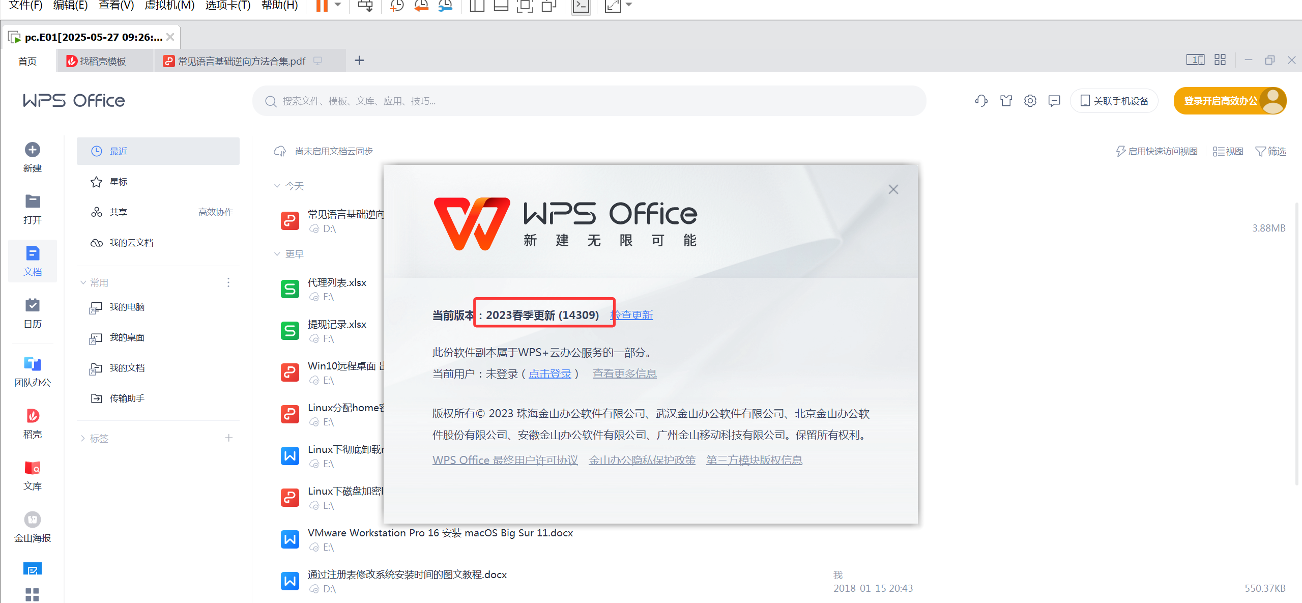The height and width of the screenshot is (603, 1302).
Task: Open the 文库 library icon
Action: (x=33, y=468)
